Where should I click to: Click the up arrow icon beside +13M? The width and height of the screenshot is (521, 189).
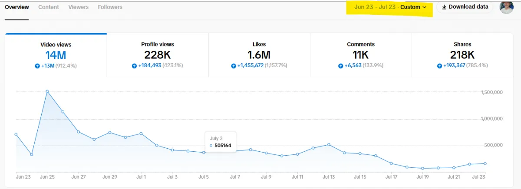click(x=37, y=66)
